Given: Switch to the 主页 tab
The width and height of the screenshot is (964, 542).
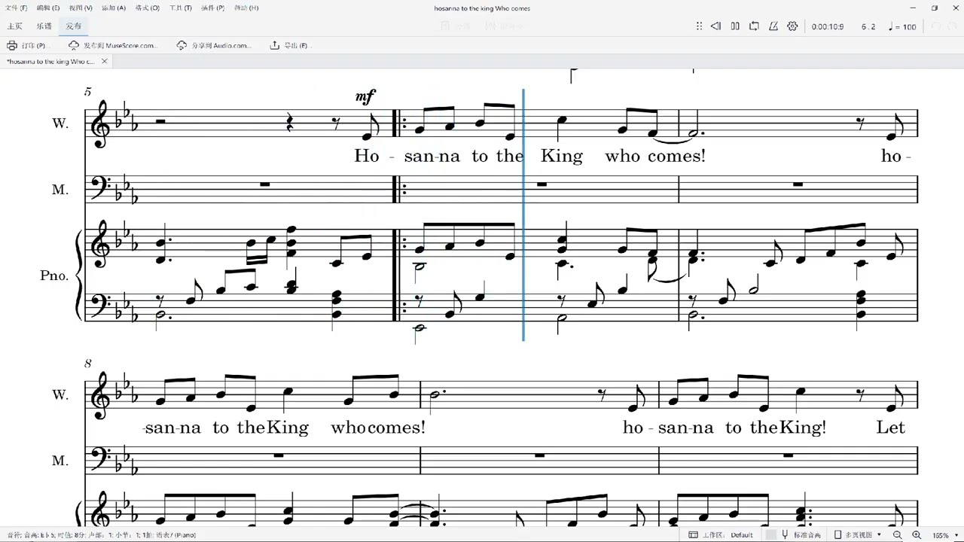Looking at the screenshot, I should tap(15, 26).
